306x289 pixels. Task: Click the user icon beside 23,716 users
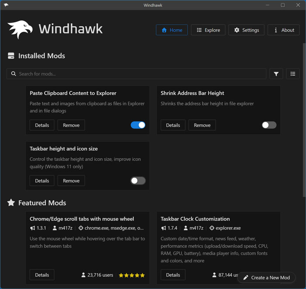pos(83,275)
